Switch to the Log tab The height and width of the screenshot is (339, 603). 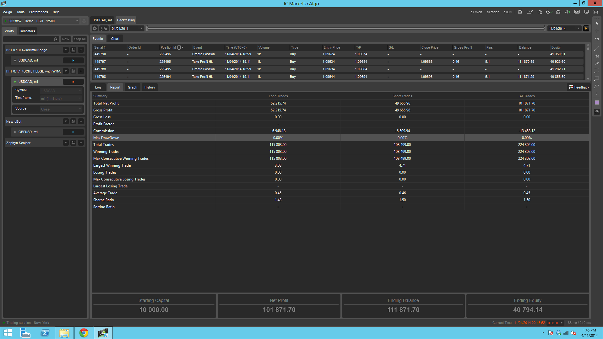[x=98, y=88]
